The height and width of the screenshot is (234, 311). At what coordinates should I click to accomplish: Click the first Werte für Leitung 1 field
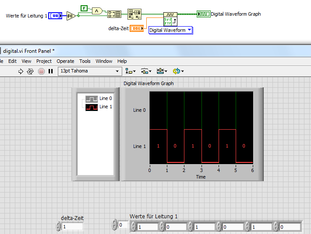(148, 227)
